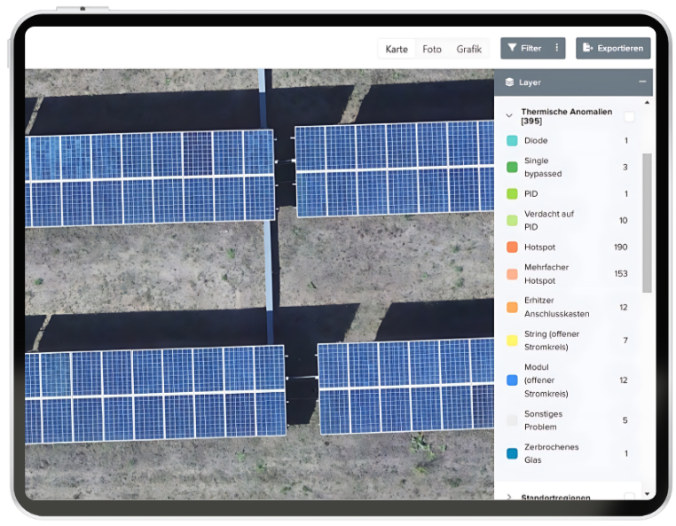This screenshot has height=526, width=676.
Task: Switch to the Karte tab
Action: coord(397,49)
